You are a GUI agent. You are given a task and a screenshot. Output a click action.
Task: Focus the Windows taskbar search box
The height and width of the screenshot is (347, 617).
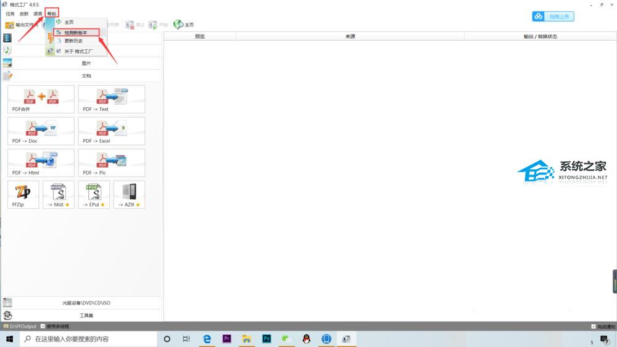click(88, 339)
